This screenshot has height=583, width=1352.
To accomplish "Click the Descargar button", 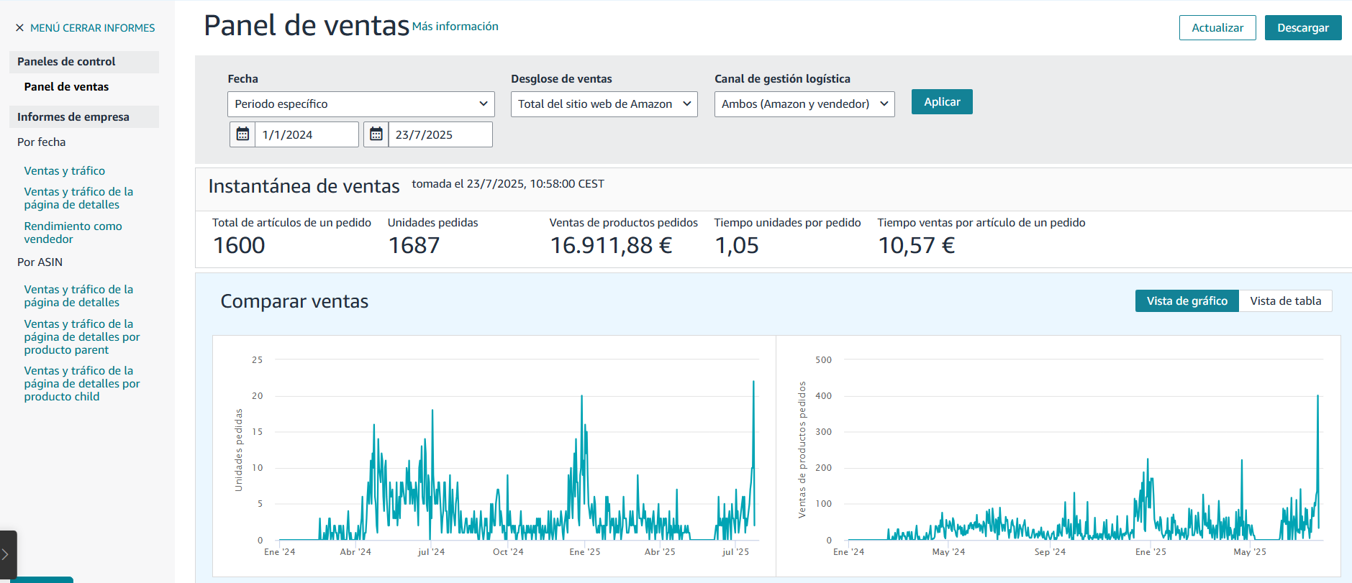I will pos(1302,28).
